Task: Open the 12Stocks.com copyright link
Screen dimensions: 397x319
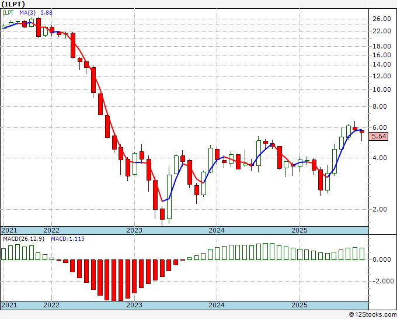Action: [x=372, y=315]
